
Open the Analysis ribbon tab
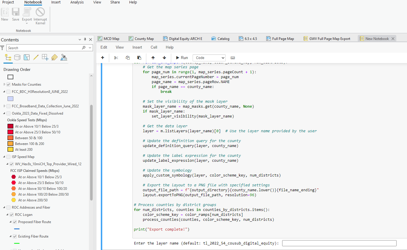pyautogui.click(x=77, y=2)
